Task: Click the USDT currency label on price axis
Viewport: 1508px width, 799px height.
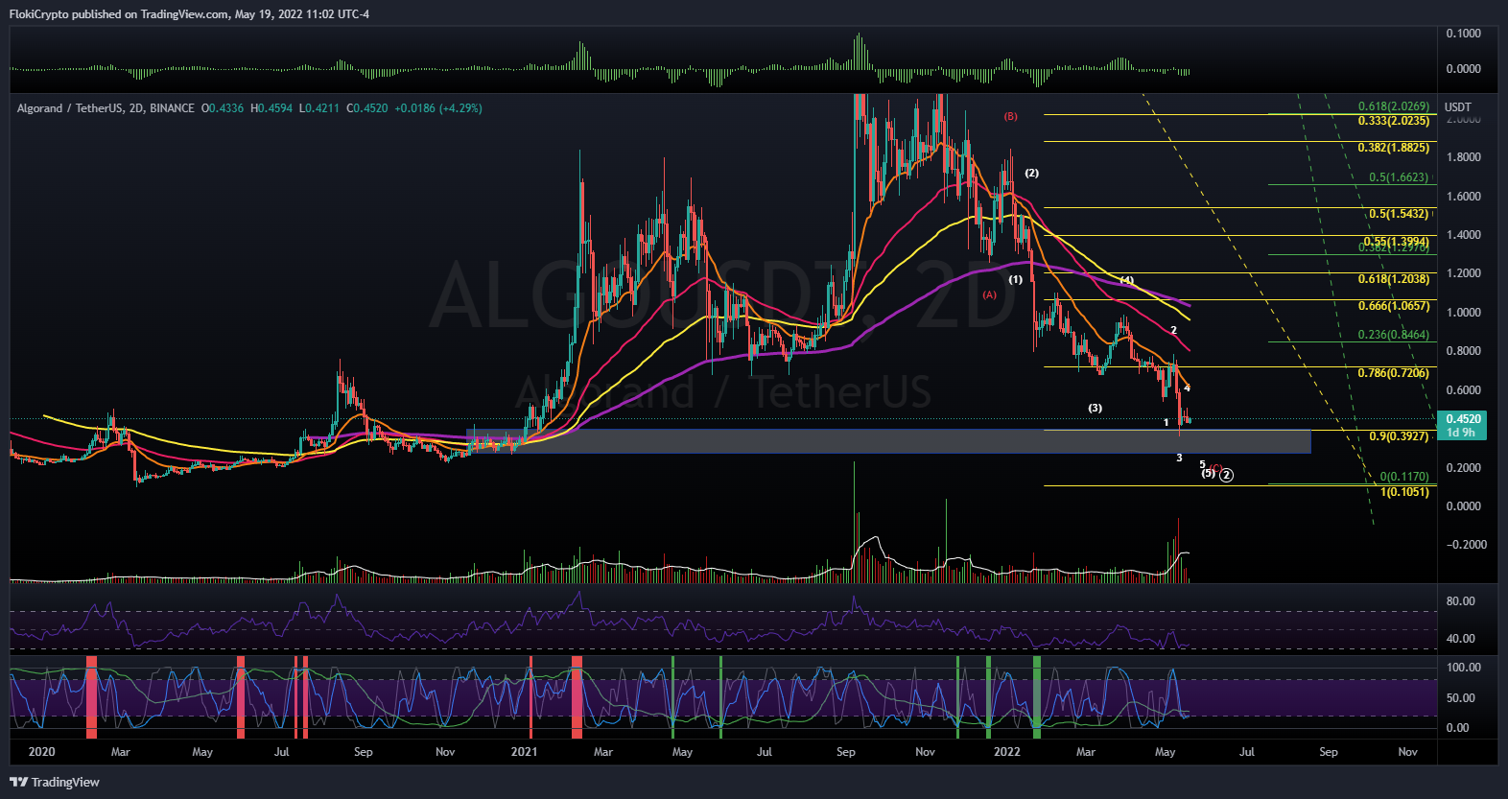Action: pos(1458,106)
